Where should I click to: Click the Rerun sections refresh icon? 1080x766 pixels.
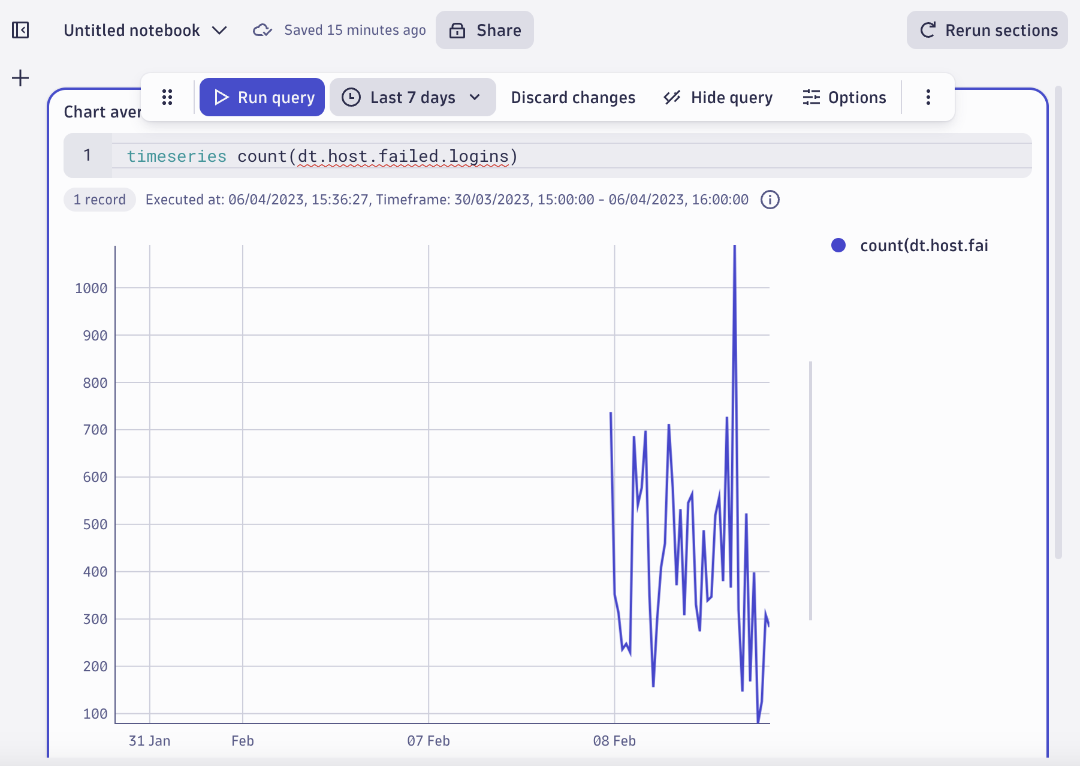click(927, 30)
